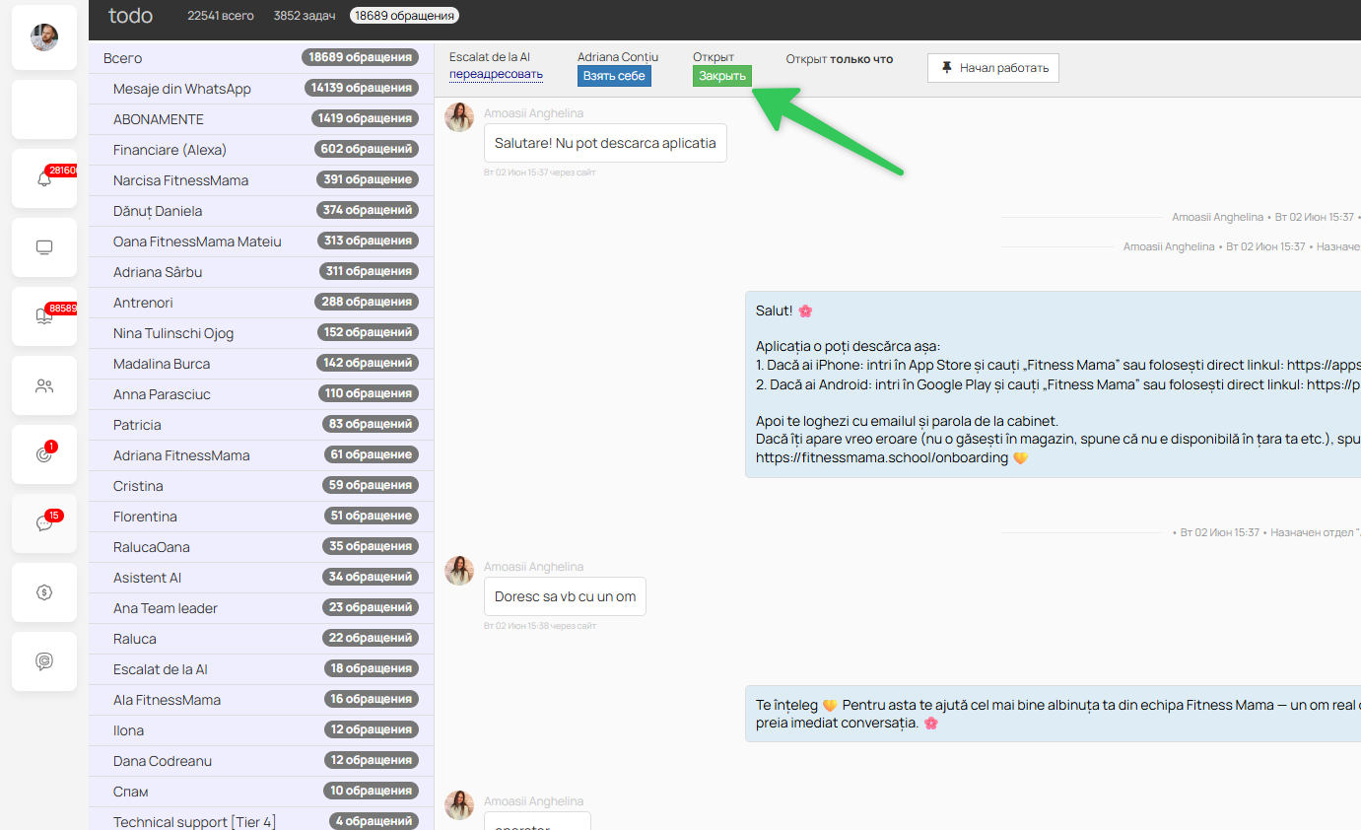The width and height of the screenshot is (1361, 830).
Task: Select 'Florentina' row
Action: pos(261,517)
